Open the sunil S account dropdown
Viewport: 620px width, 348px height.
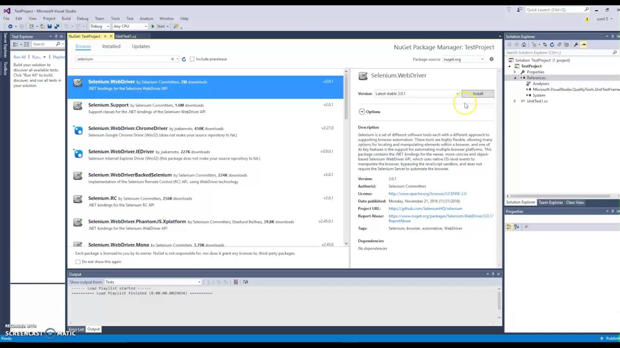[x=604, y=19]
